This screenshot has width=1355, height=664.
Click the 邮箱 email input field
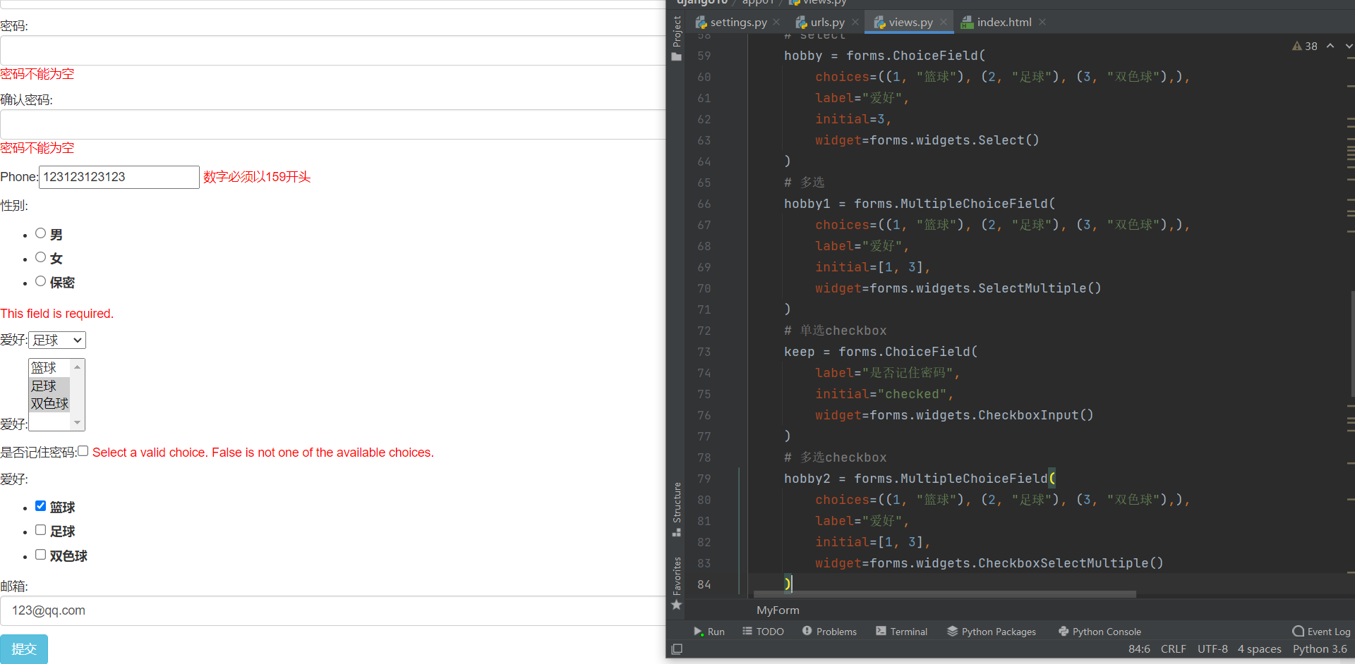[332, 611]
